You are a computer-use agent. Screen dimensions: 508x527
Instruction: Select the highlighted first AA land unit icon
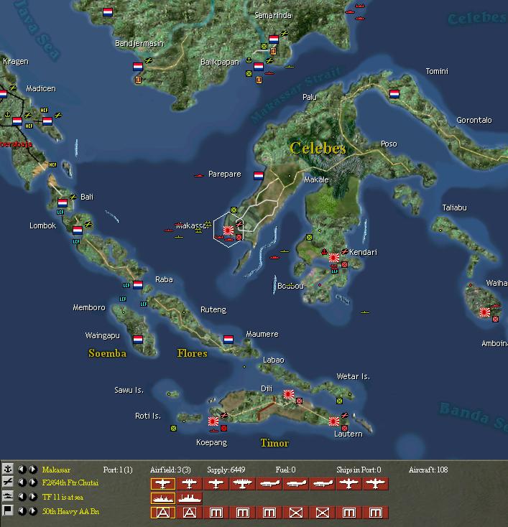click(x=163, y=513)
